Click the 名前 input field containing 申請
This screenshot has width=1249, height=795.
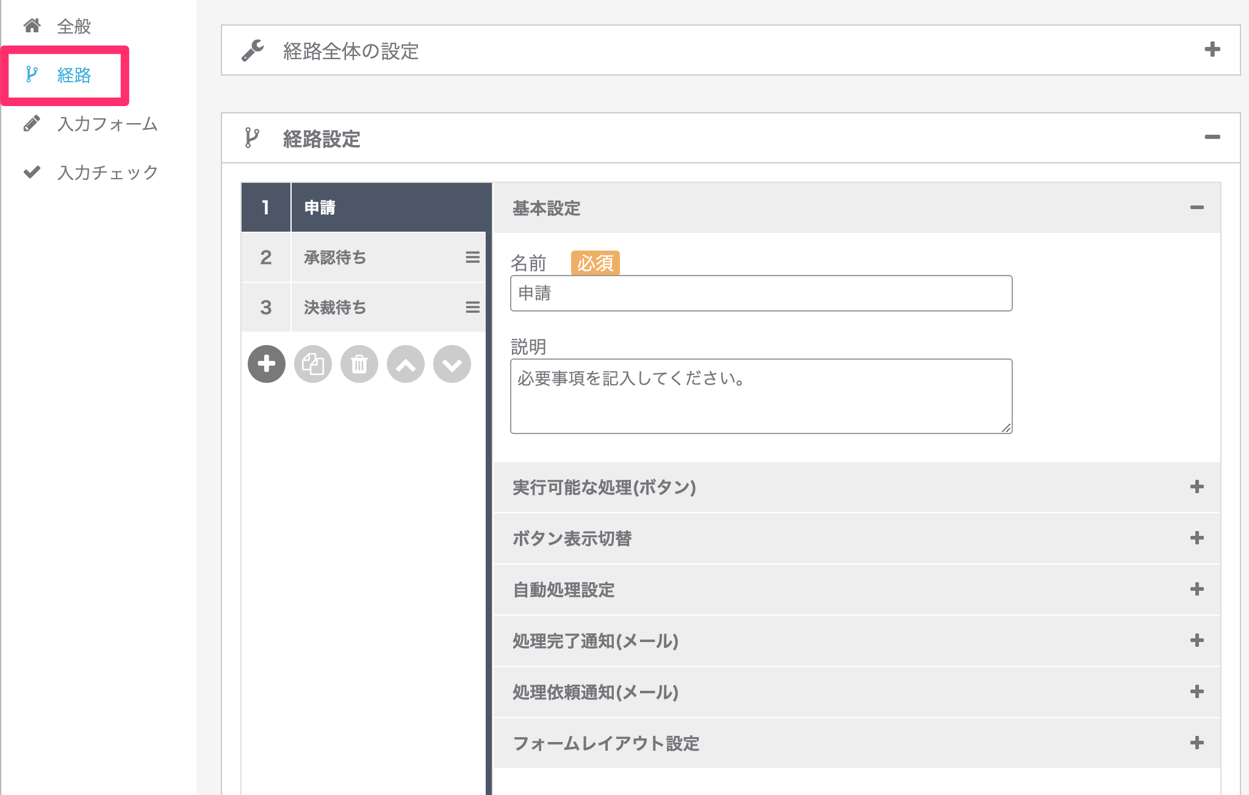[x=761, y=293]
